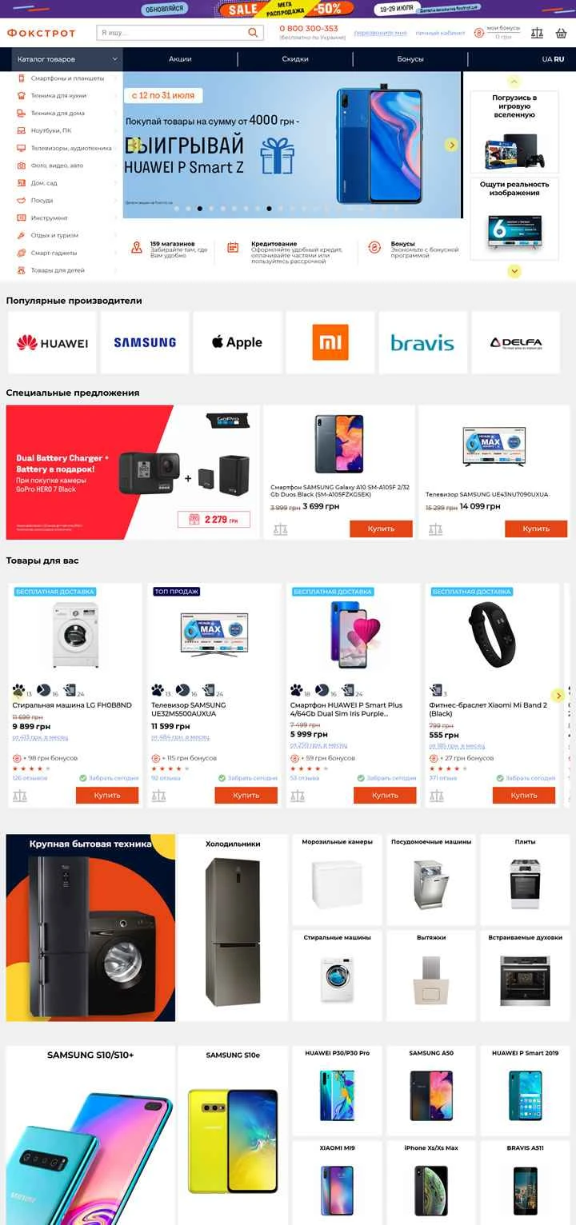
Task: Show next slide with banner right arrow
Action: click(x=452, y=145)
